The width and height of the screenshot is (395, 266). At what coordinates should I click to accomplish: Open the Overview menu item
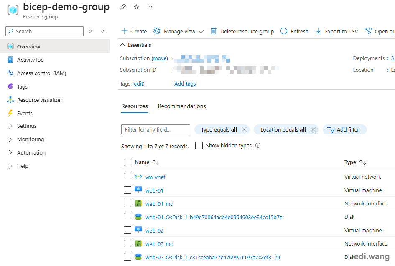pos(55,46)
